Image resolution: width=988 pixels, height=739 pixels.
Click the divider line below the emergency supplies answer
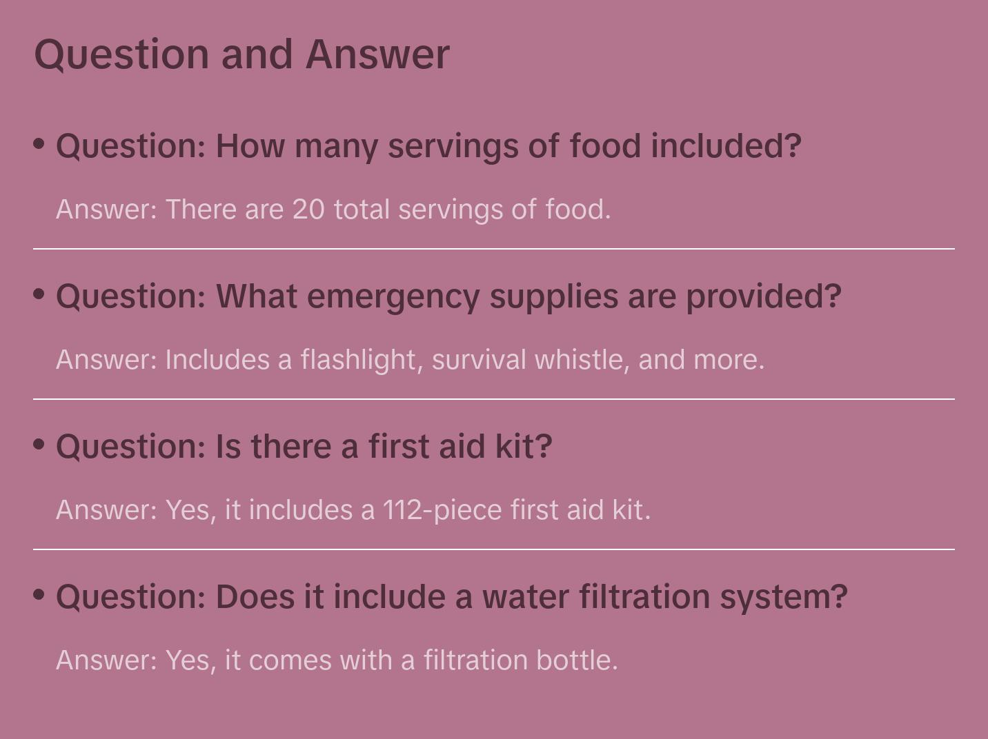coord(494,399)
